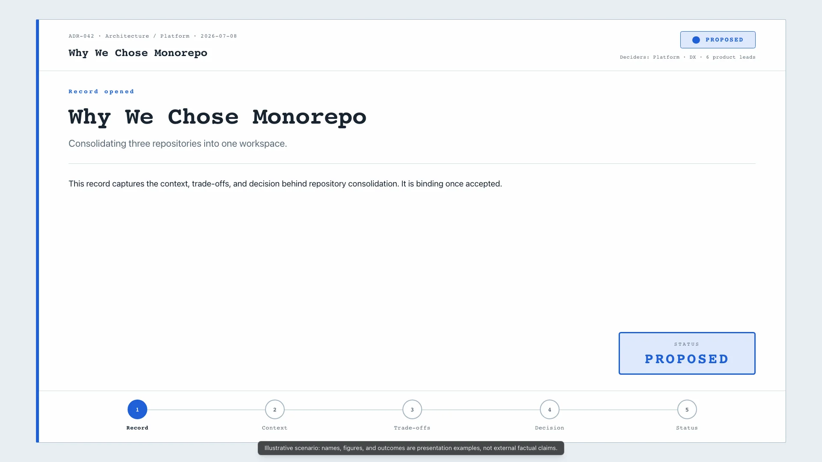
Task: Click the 'Record' step label
Action: [x=137, y=428]
